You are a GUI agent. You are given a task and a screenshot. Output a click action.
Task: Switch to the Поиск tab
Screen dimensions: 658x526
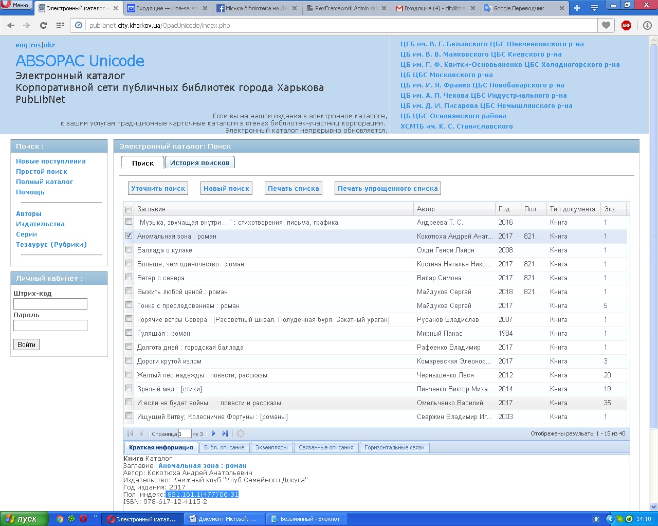[x=142, y=163]
